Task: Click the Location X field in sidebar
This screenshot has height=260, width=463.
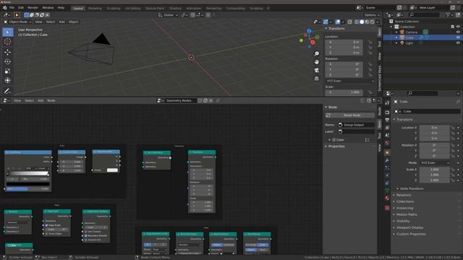Action: coord(344,42)
